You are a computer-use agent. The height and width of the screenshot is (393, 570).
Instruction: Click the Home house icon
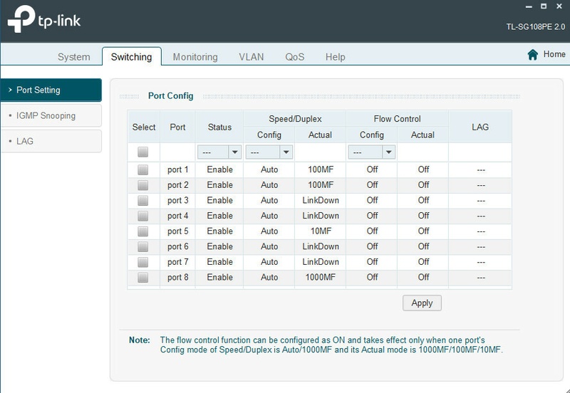532,55
